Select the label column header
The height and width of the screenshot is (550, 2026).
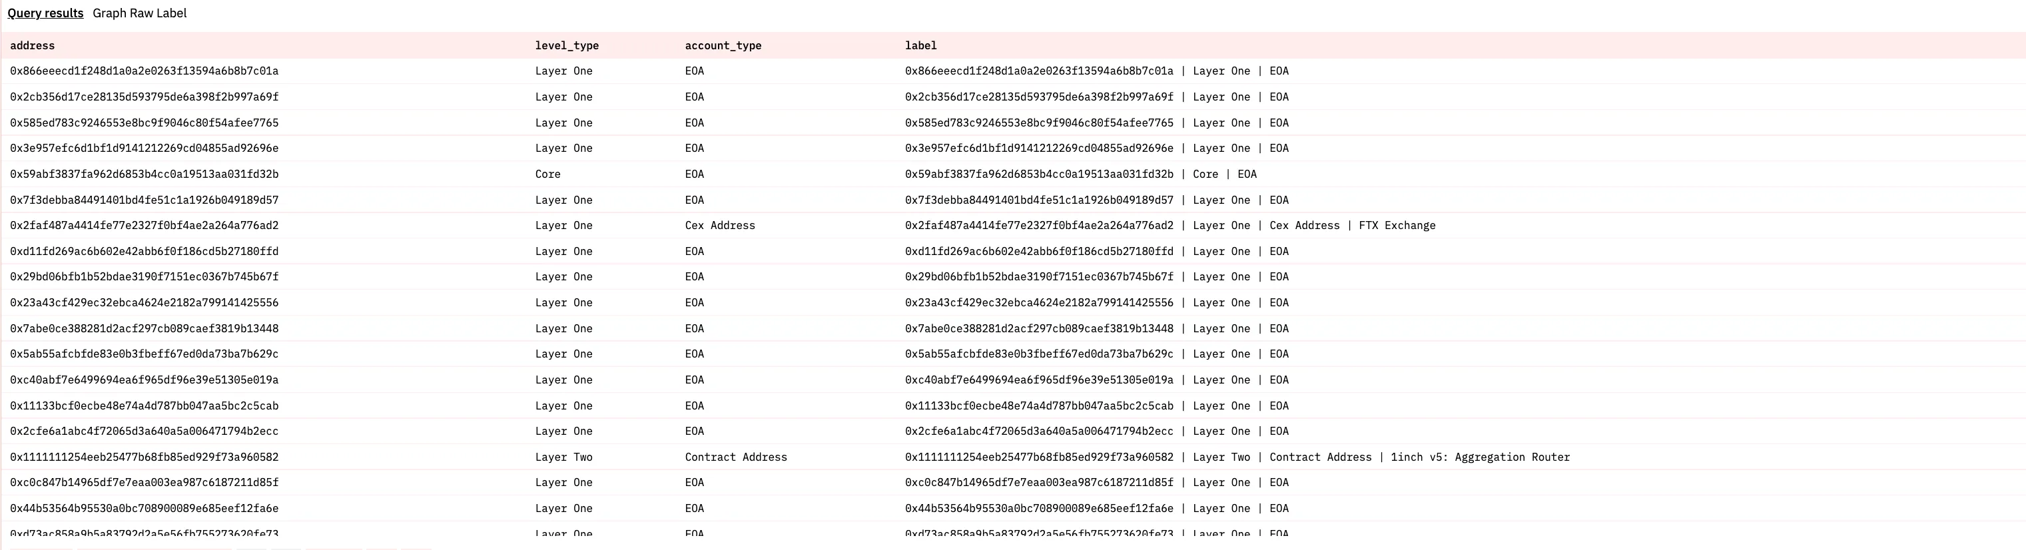pyautogui.click(x=920, y=46)
